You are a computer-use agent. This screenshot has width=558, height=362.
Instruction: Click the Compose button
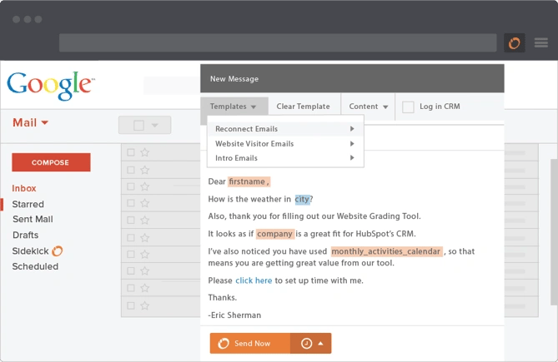tap(51, 162)
